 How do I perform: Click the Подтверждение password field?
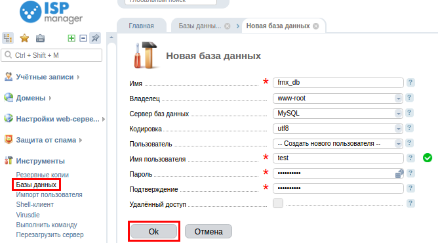(x=338, y=188)
